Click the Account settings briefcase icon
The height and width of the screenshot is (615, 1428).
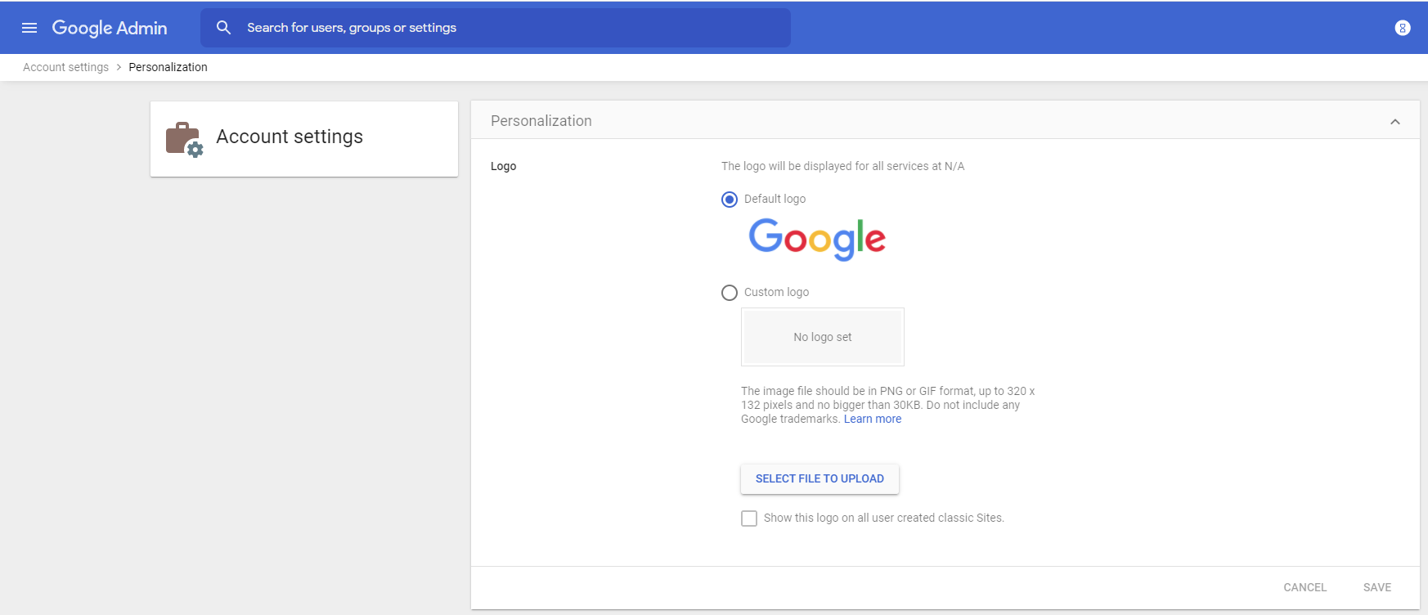(184, 139)
